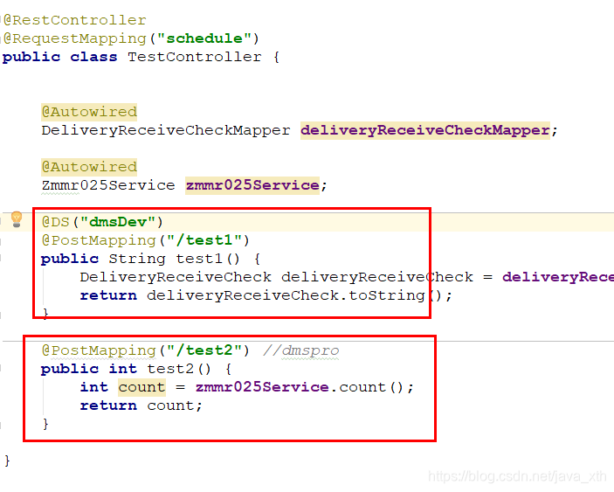Click highlighted zmmr025Service field declaration
Viewport: 614px width, 492px height.
(252, 185)
